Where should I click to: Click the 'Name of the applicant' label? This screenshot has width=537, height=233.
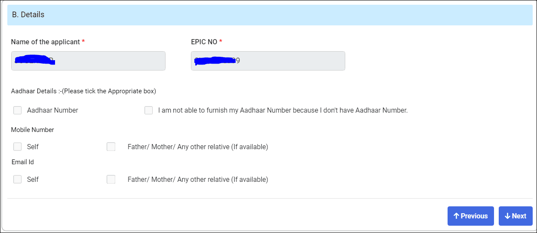[46, 42]
